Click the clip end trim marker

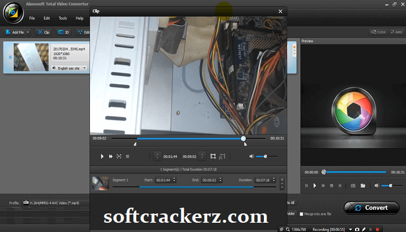tap(245, 144)
